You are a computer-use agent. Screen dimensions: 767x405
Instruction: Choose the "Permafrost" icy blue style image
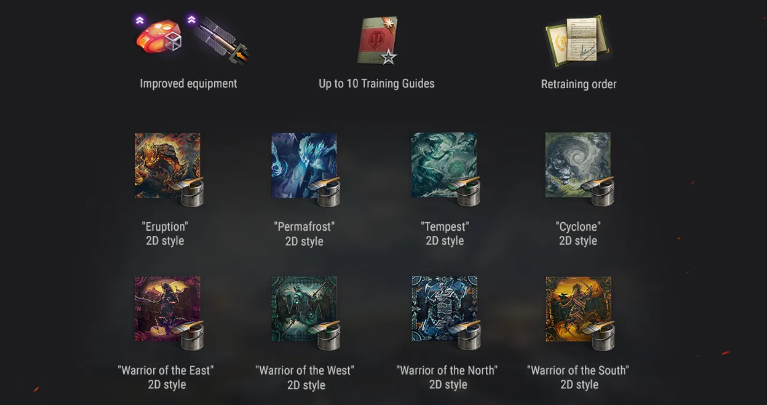(x=304, y=165)
